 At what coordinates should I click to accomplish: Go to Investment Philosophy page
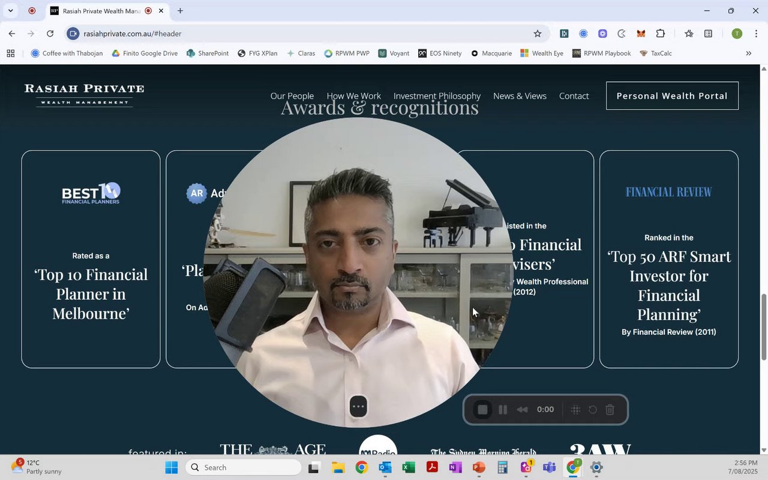coord(437,96)
